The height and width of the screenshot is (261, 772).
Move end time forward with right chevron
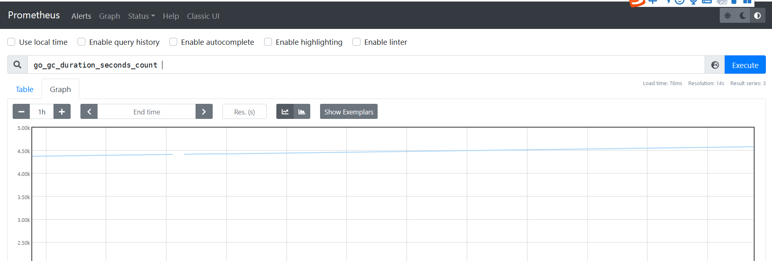pyautogui.click(x=204, y=112)
